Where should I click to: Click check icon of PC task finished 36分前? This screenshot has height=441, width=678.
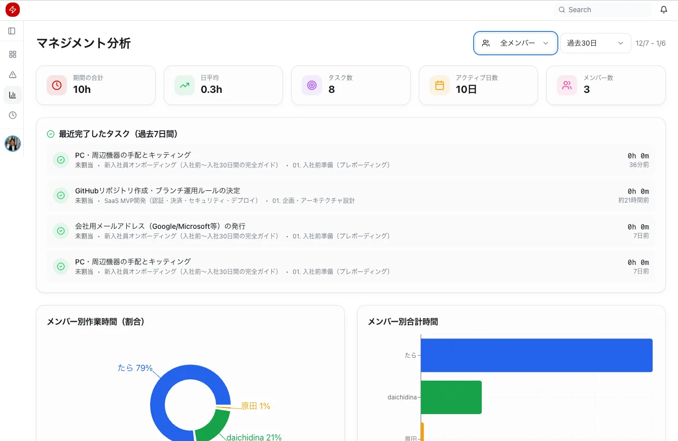coord(61,160)
